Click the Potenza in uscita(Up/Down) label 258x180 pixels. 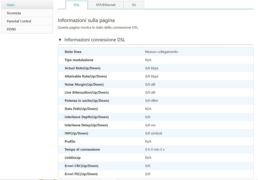[87, 101]
